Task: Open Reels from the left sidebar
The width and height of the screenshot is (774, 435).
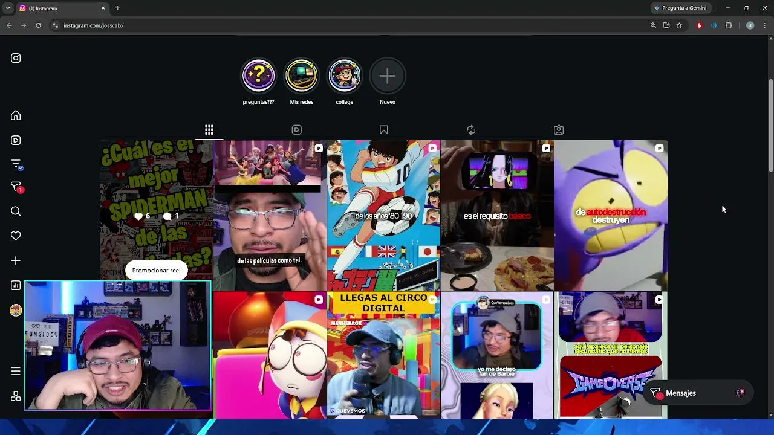Action: click(x=16, y=140)
